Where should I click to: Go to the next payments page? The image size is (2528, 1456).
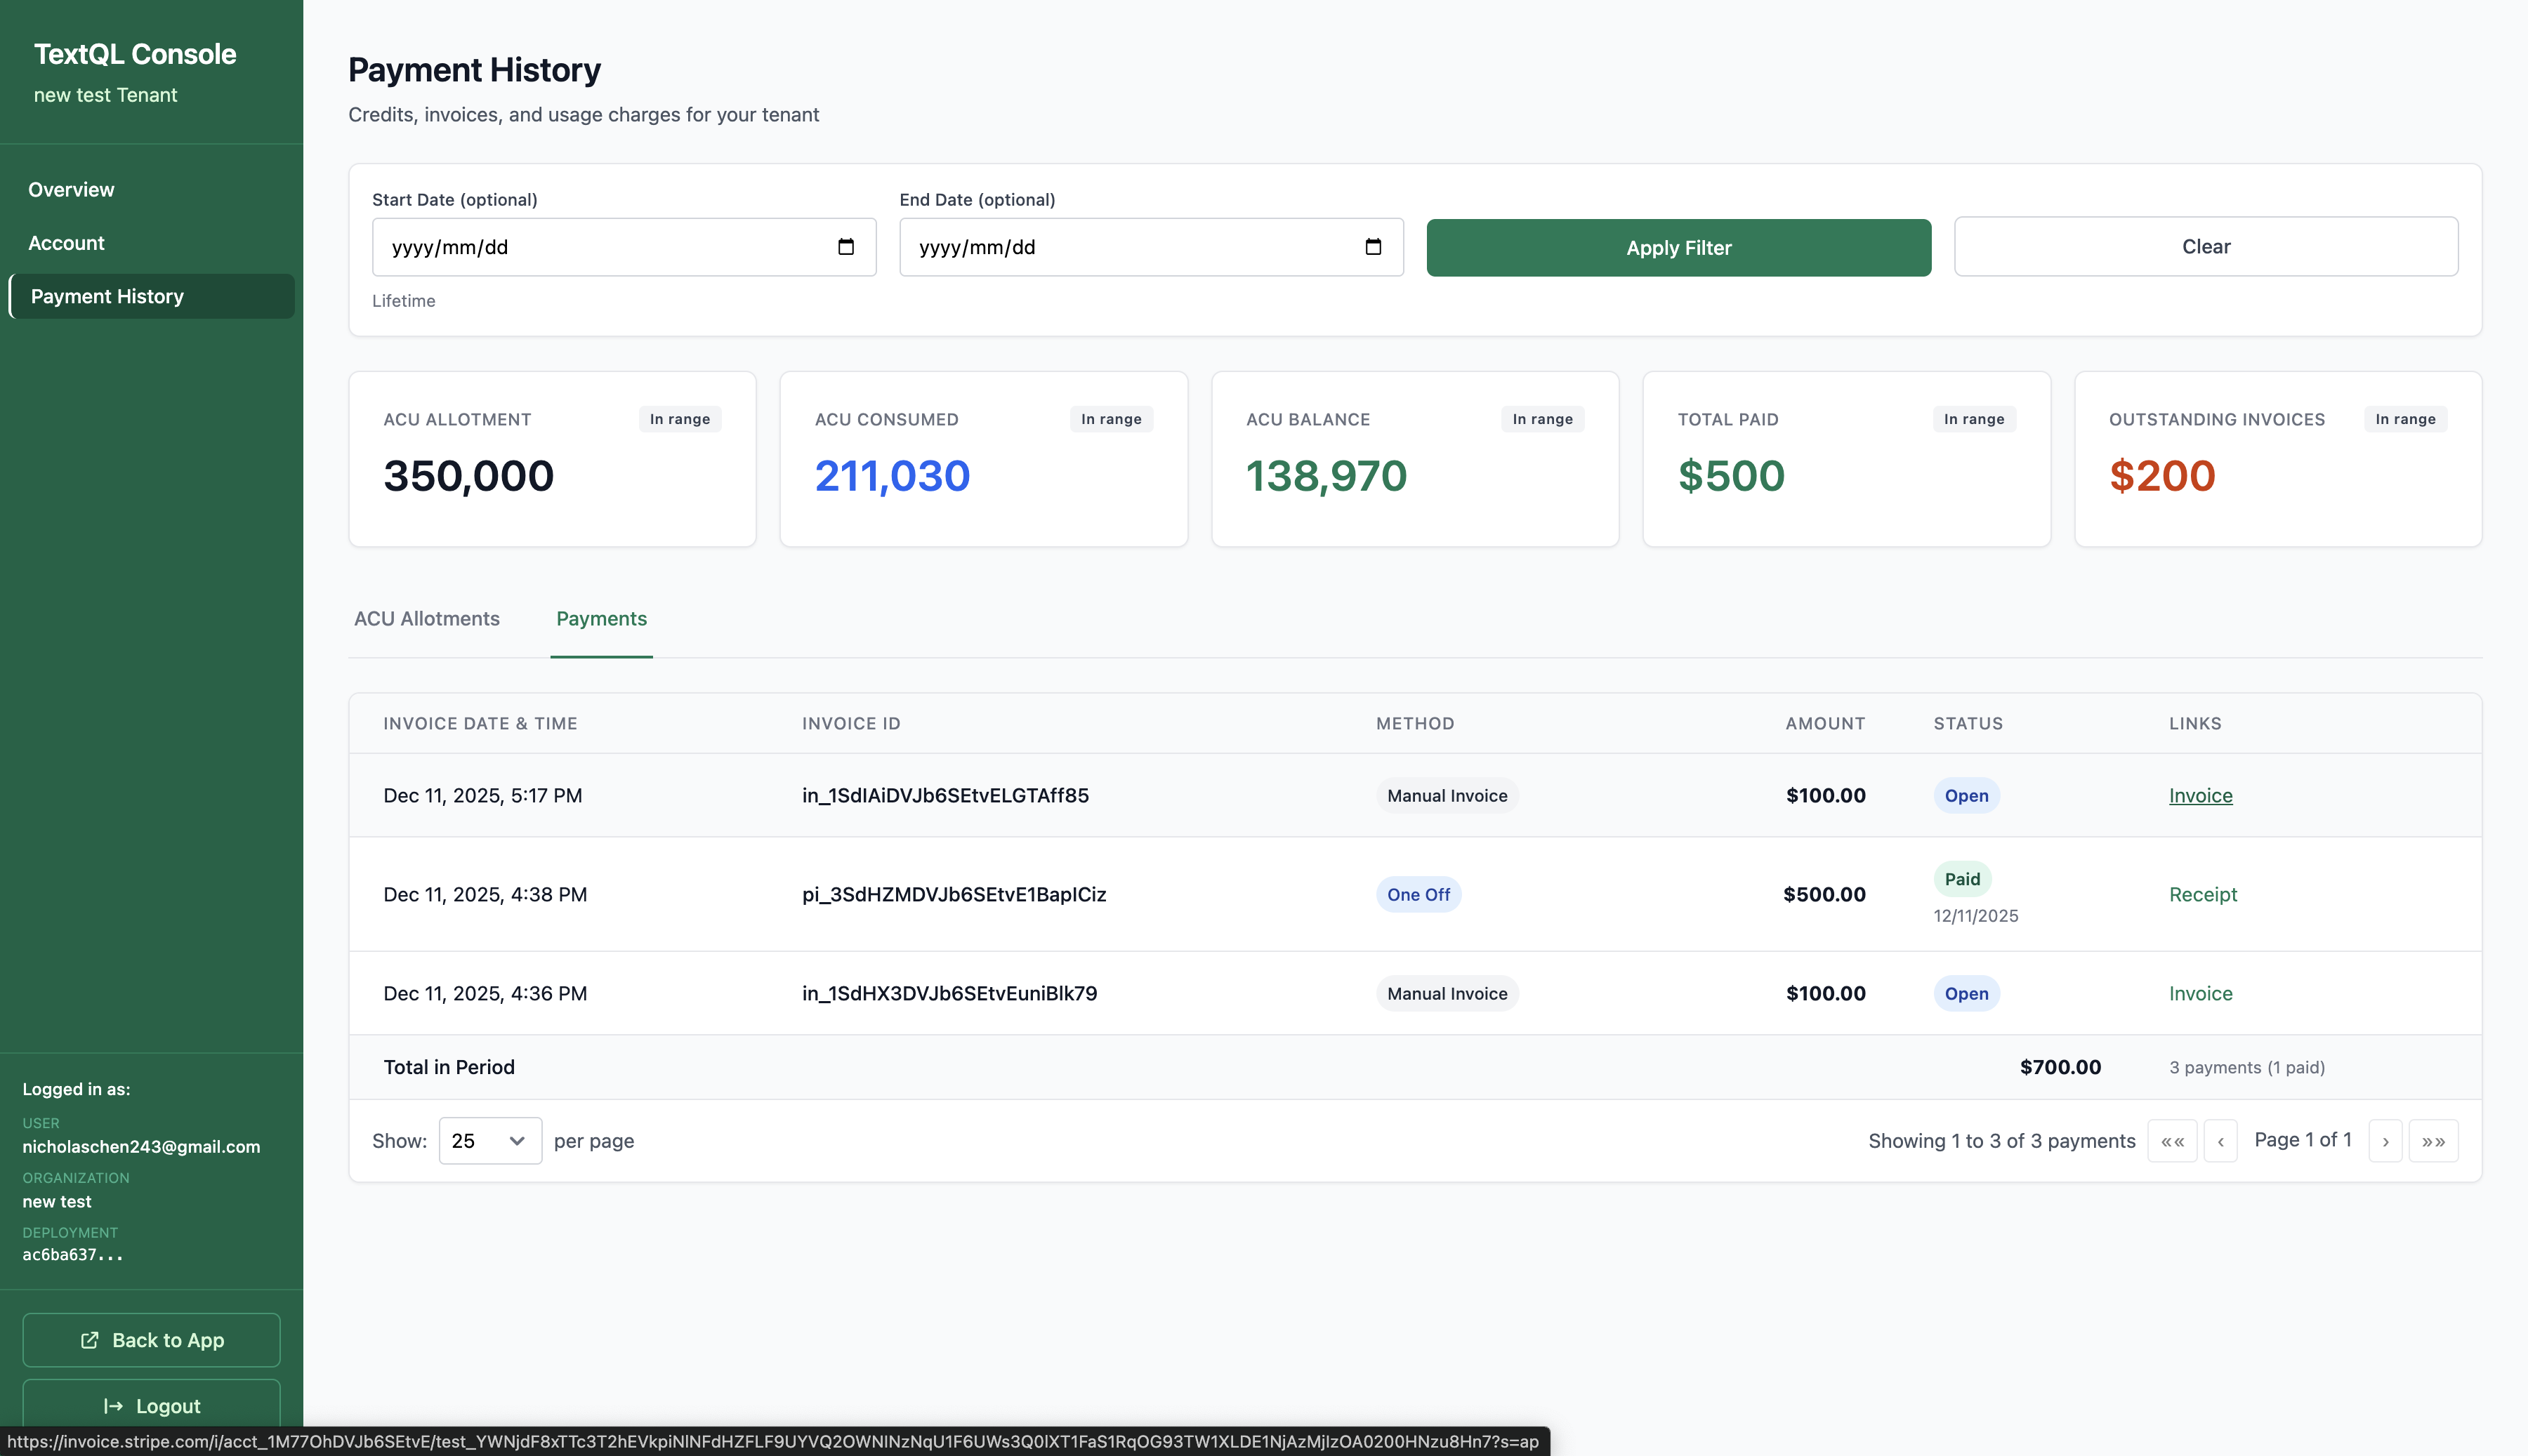tap(2386, 1140)
